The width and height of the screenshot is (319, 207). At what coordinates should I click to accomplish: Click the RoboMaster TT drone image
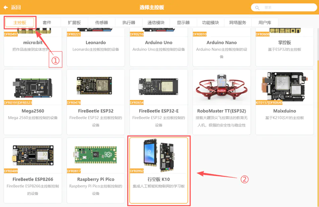(222, 87)
